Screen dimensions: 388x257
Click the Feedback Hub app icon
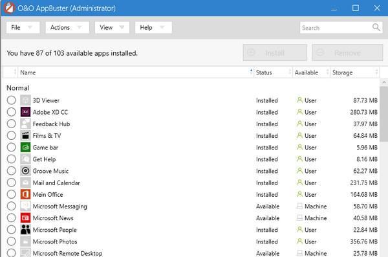pyautogui.click(x=25, y=124)
